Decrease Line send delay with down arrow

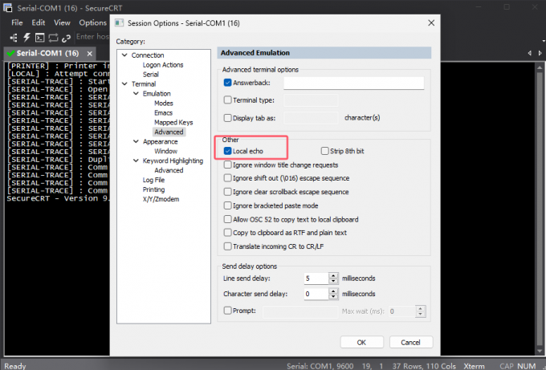click(333, 281)
